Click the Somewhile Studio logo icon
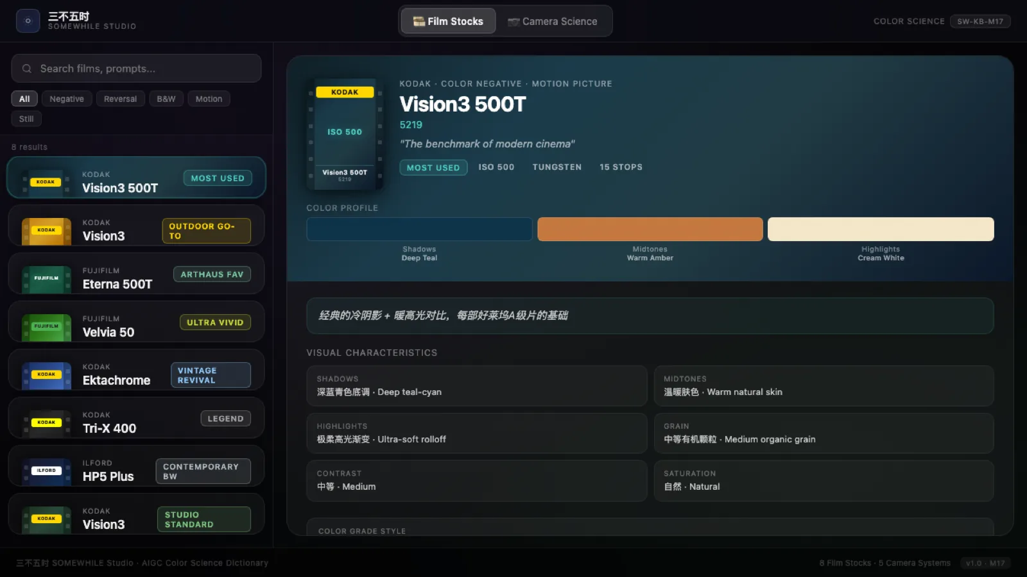 click(28, 21)
